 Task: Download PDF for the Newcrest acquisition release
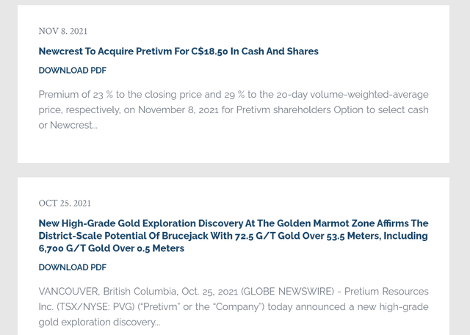pyautogui.click(x=73, y=71)
